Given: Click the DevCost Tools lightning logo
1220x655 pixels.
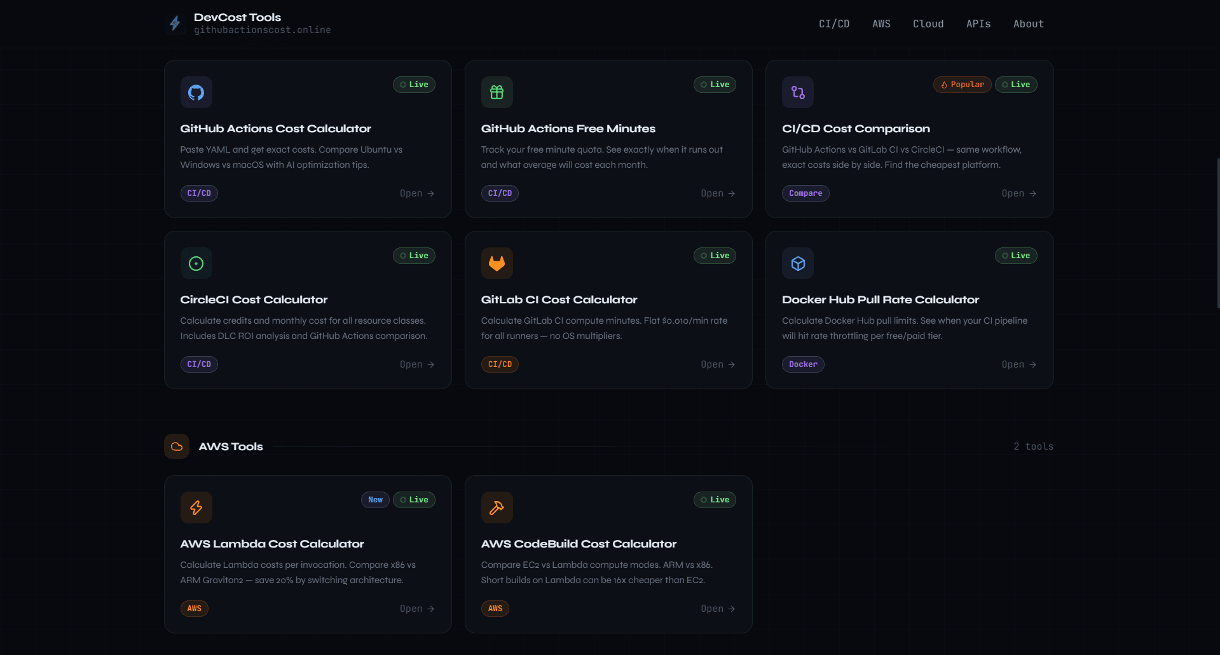Looking at the screenshot, I should [175, 24].
